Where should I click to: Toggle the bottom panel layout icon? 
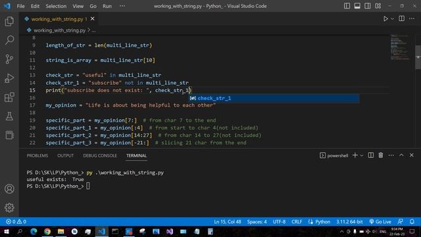coord(357,6)
